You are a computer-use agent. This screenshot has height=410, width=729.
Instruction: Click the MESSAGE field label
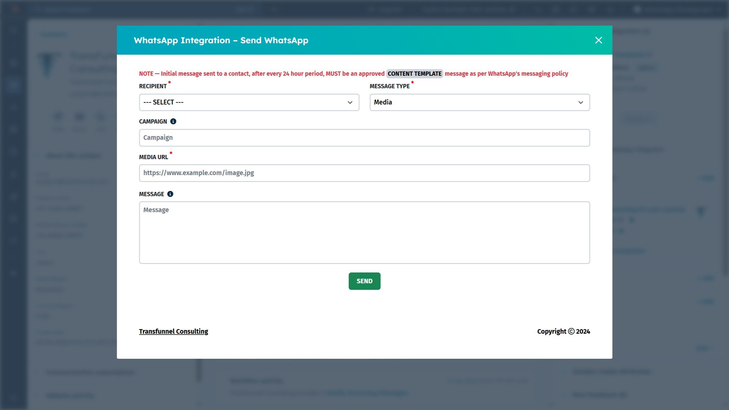coord(151,194)
